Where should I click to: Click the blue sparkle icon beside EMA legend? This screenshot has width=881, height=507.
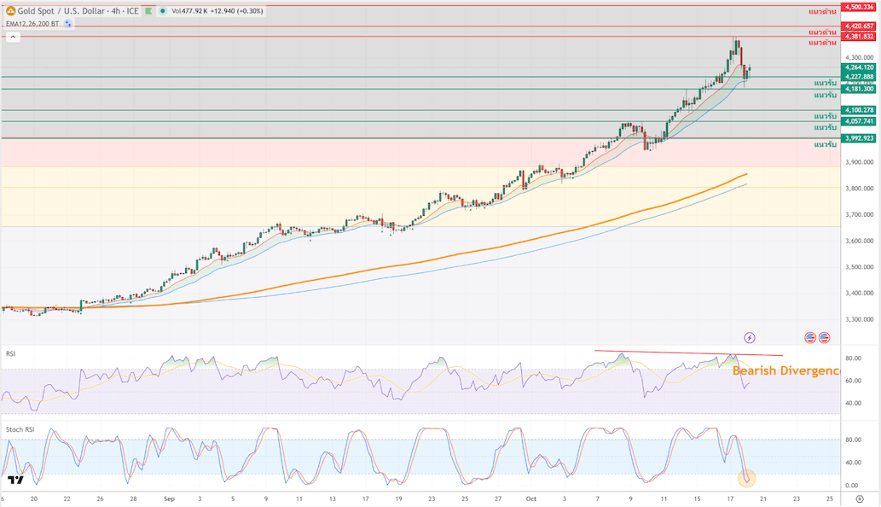68,24
